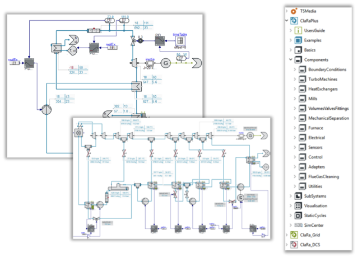Click the Visualisation package icon

(x=298, y=206)
